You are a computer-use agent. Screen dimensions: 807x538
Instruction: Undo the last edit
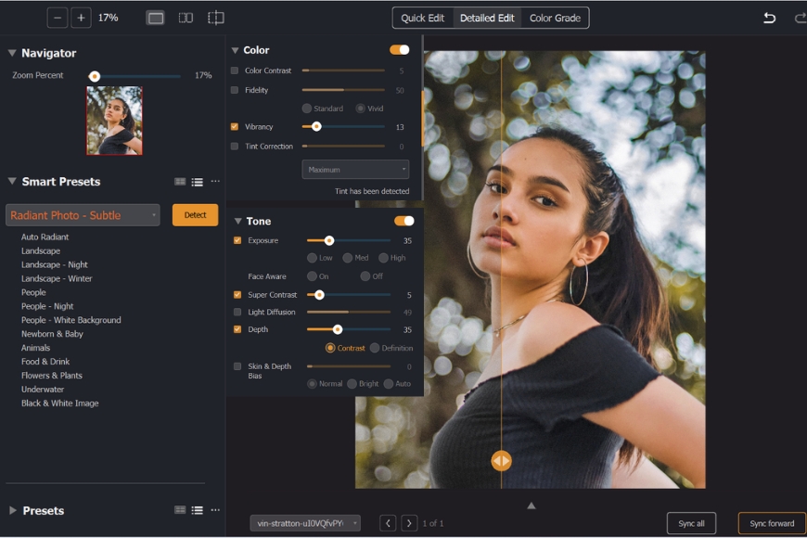pyautogui.click(x=769, y=18)
